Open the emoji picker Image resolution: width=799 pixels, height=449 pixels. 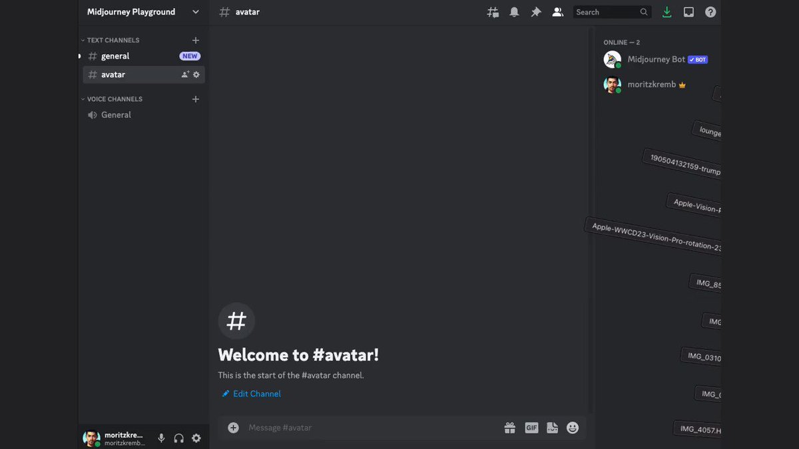pyautogui.click(x=573, y=428)
